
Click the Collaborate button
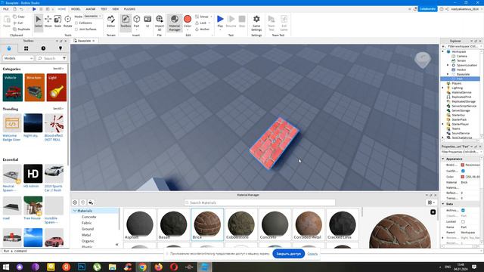(427, 9)
